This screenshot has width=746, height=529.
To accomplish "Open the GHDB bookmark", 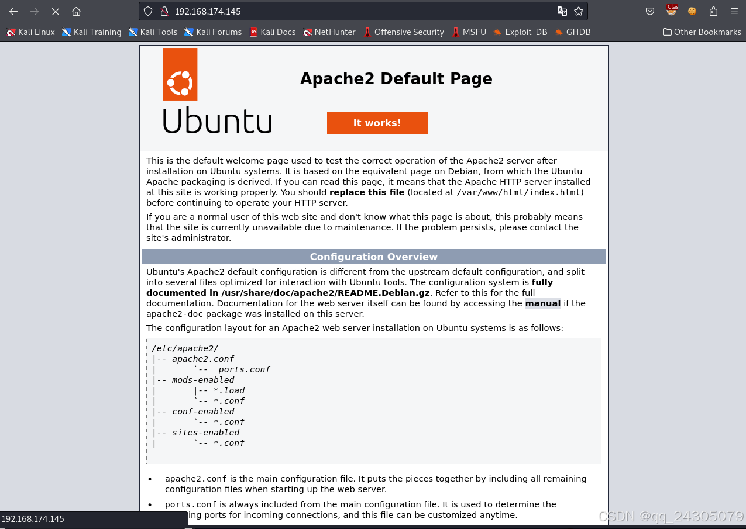I will pos(573,32).
